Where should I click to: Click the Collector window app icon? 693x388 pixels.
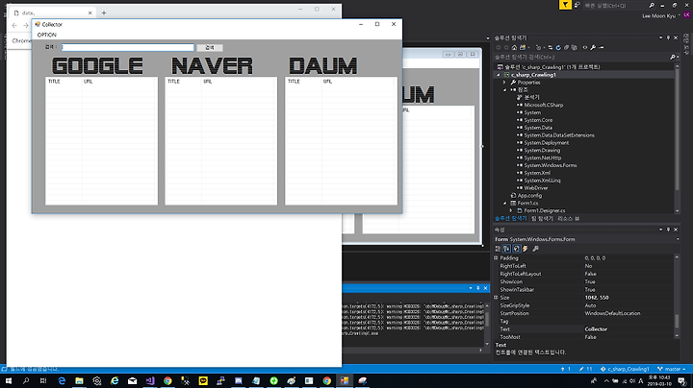click(x=38, y=24)
